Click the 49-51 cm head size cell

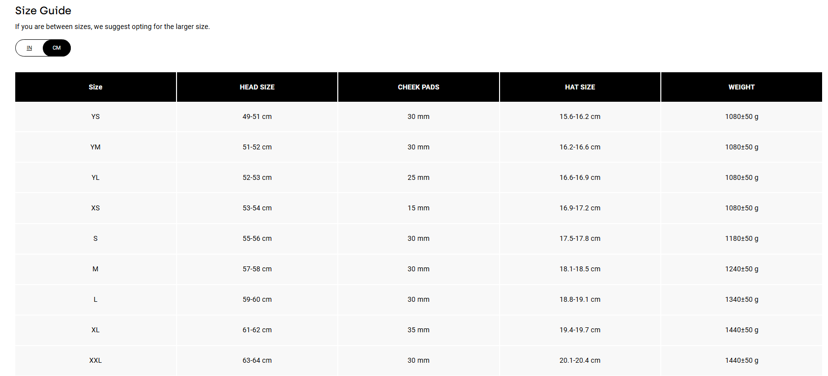[x=257, y=116]
